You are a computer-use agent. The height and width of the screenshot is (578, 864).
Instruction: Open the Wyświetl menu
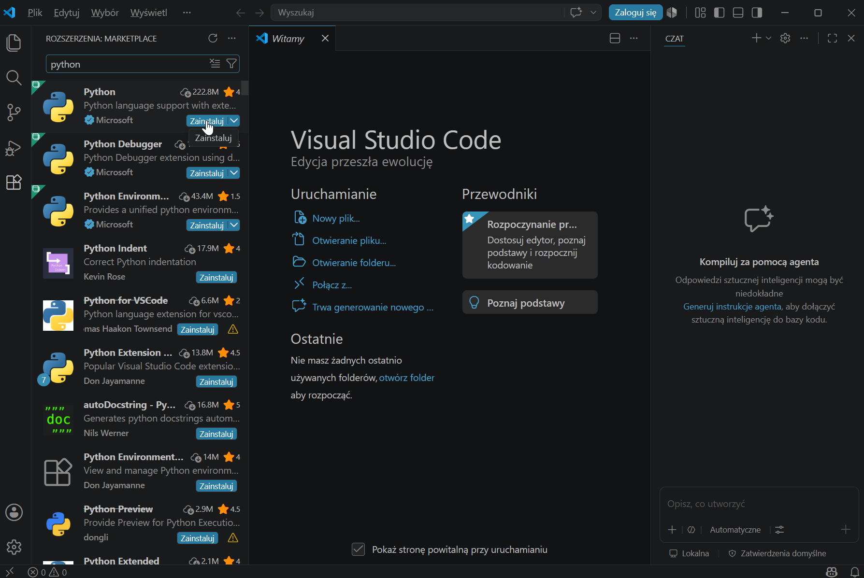[x=148, y=13]
